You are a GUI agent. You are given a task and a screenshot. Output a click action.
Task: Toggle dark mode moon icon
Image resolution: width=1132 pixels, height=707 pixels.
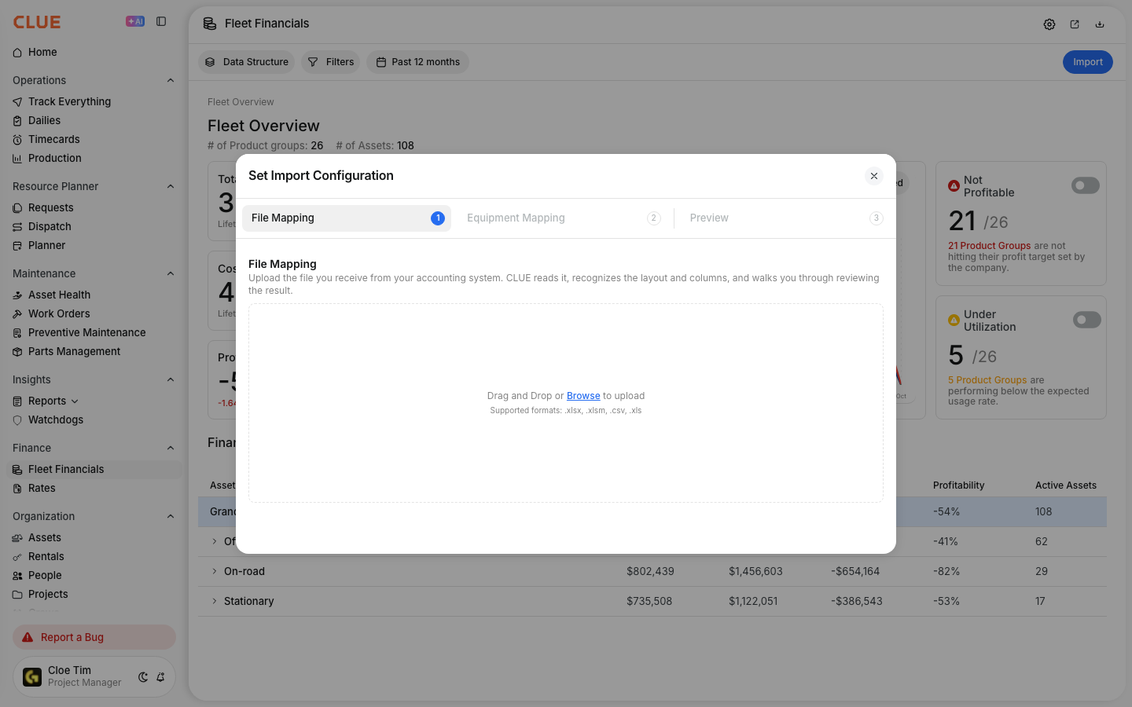point(143,677)
